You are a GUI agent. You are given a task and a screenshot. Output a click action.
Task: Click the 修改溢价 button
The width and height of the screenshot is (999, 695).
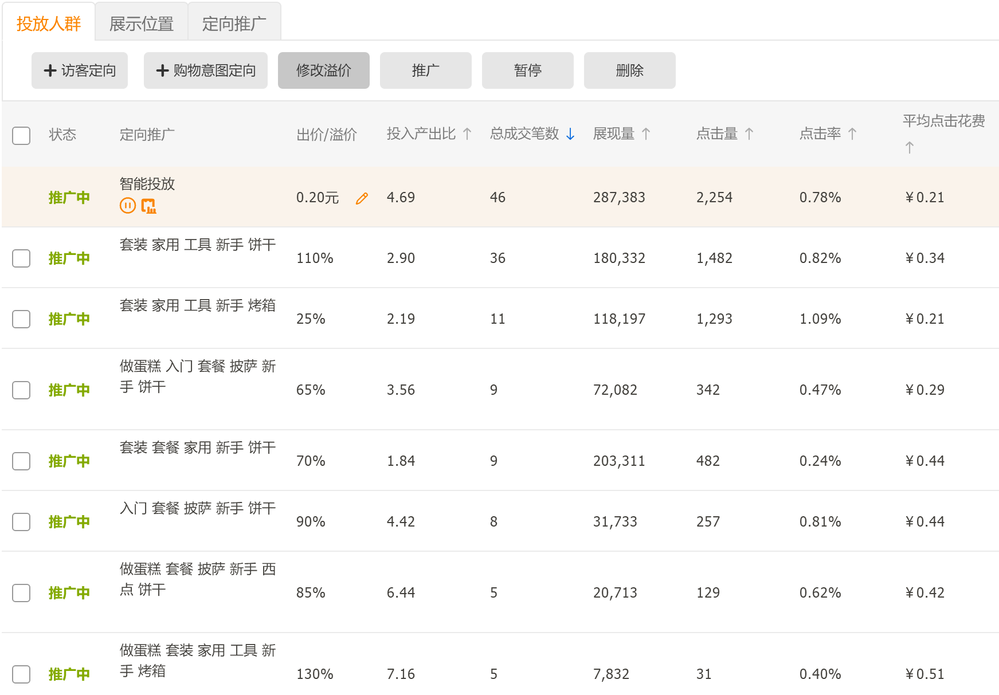(324, 70)
